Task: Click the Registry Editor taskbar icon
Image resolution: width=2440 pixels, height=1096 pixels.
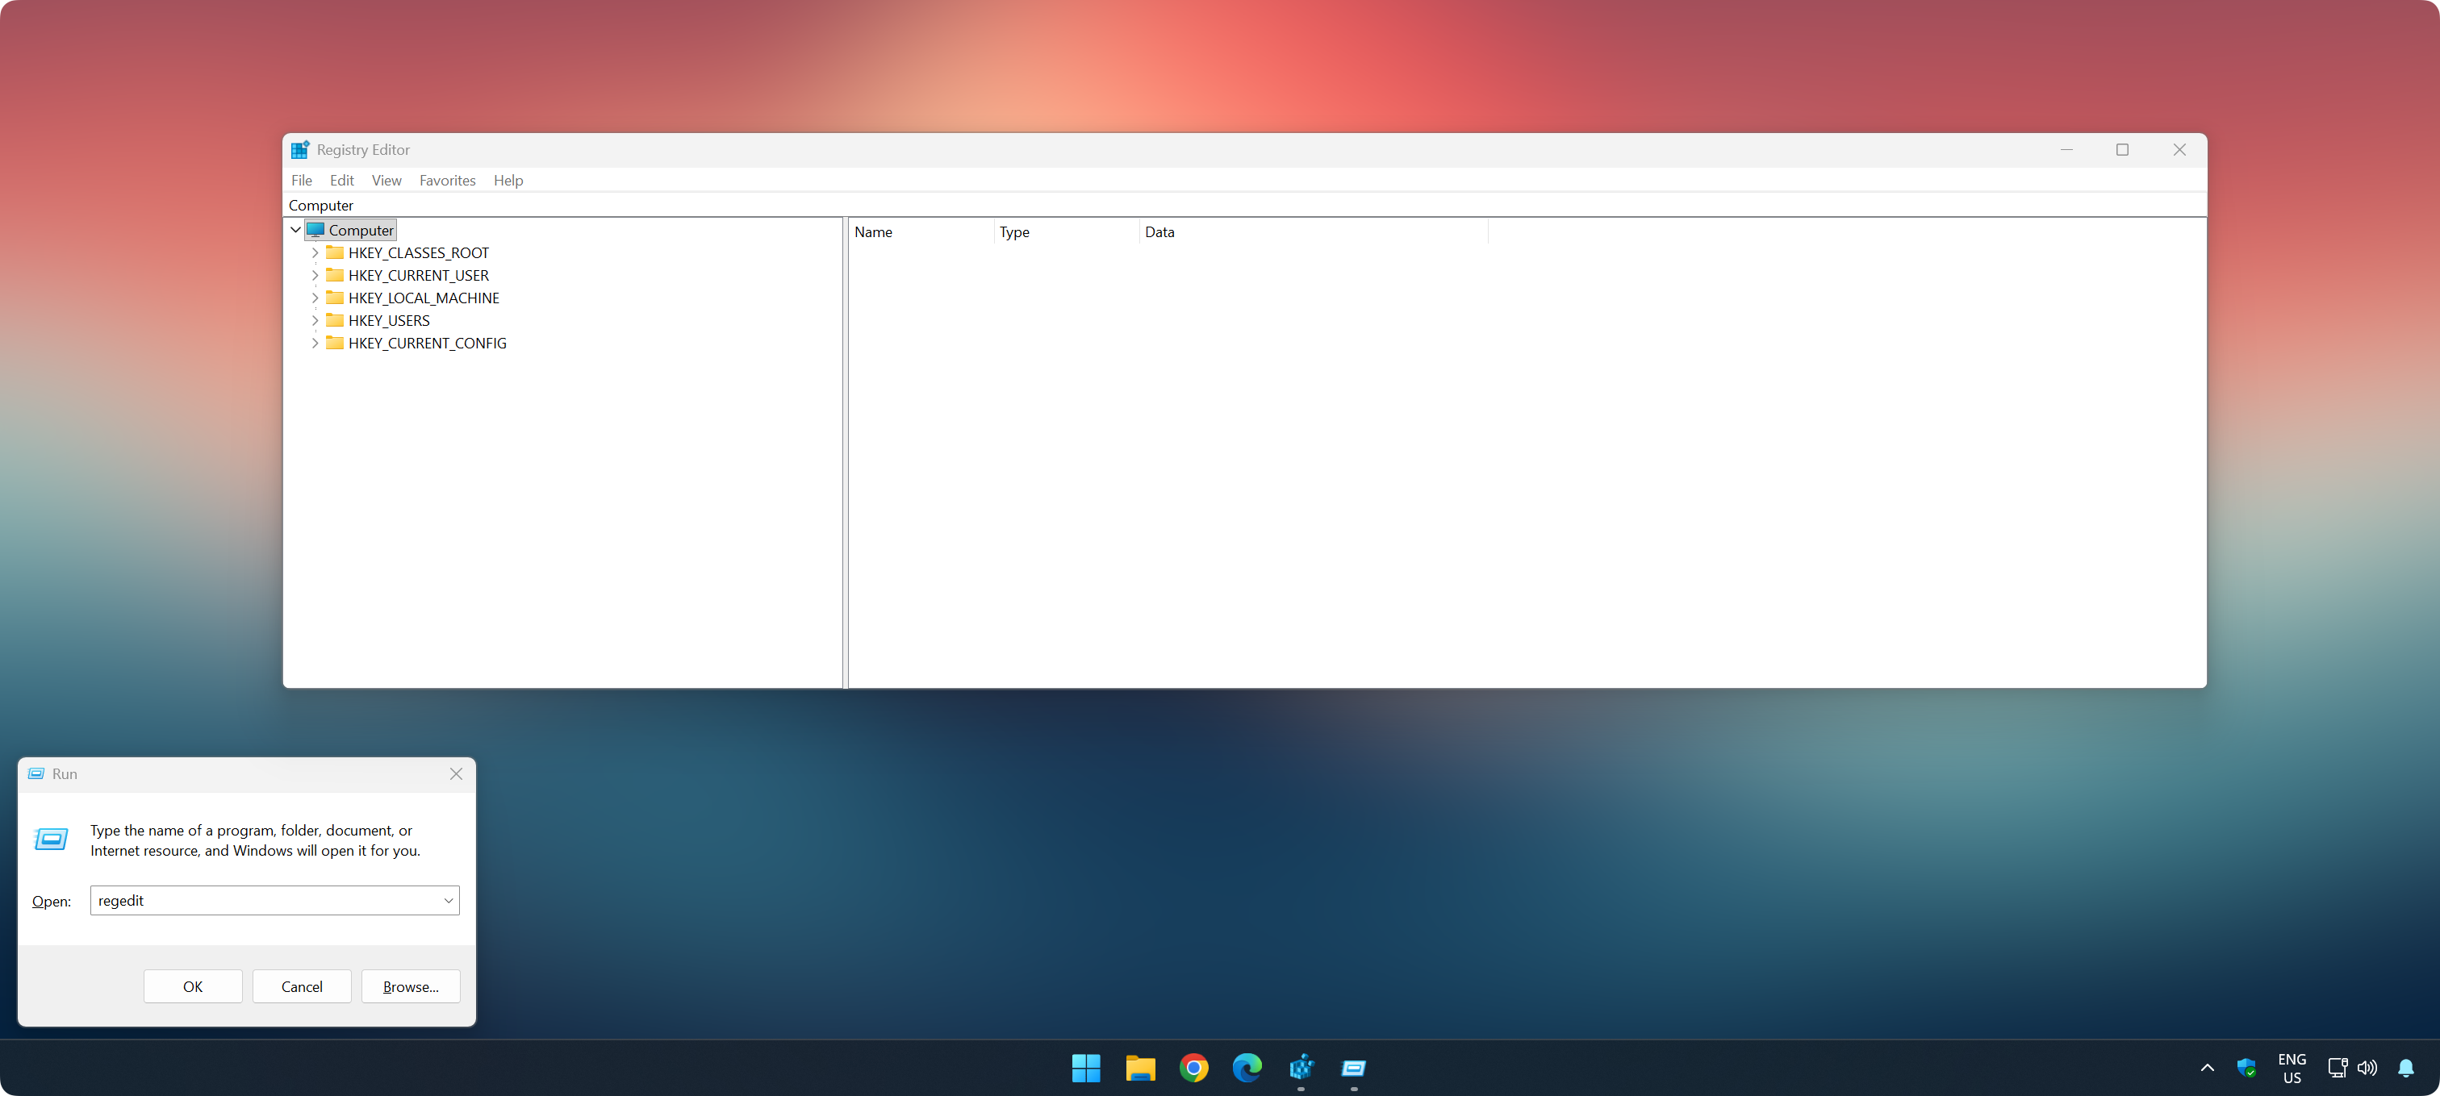Action: 1301,1068
